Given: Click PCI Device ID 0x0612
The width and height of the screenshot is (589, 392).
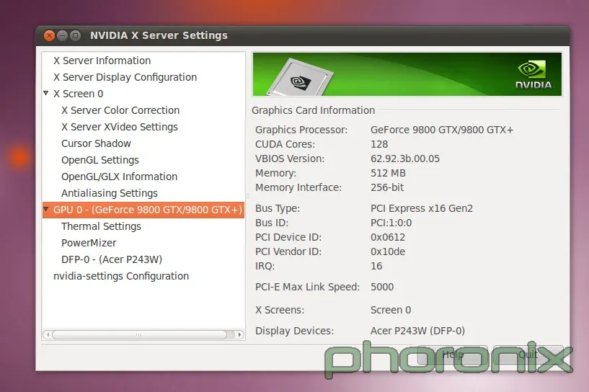Looking at the screenshot, I should pyautogui.click(x=388, y=237).
